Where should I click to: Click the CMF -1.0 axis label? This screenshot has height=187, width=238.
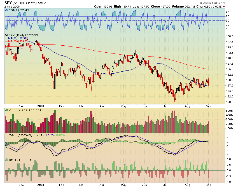click(228, 182)
